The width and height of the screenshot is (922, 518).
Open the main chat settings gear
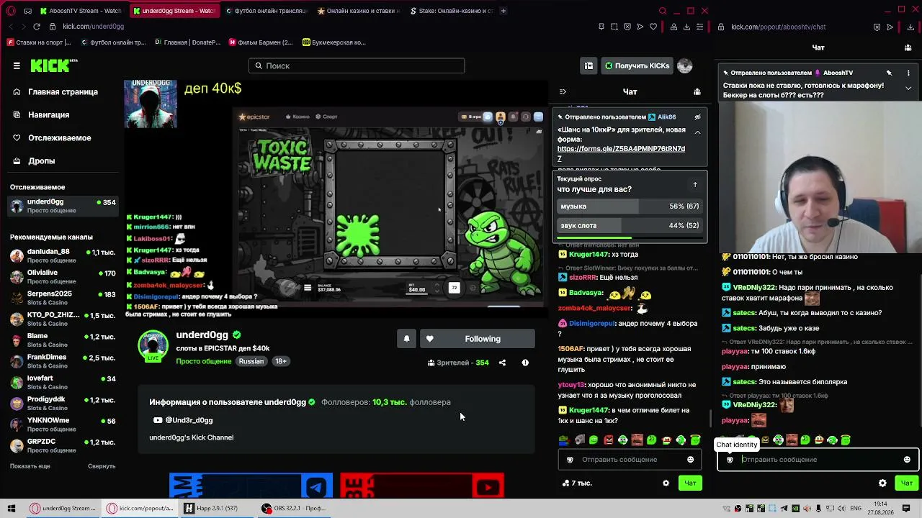point(666,483)
